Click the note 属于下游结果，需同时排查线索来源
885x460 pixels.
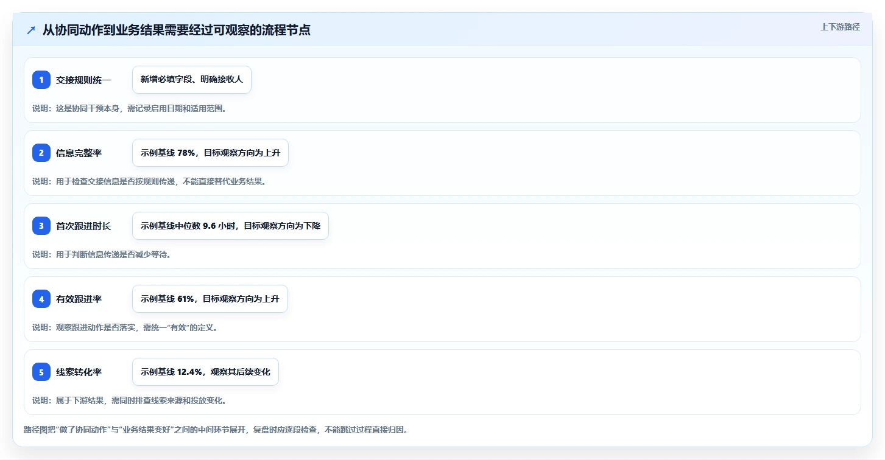point(130,400)
